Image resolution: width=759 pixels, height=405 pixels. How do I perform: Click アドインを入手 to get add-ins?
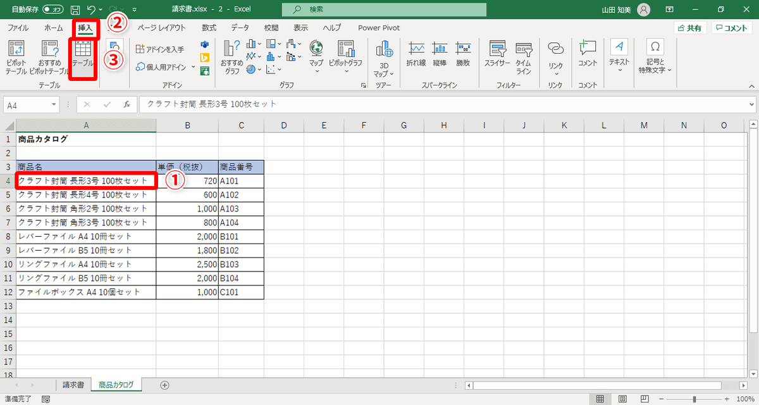160,49
